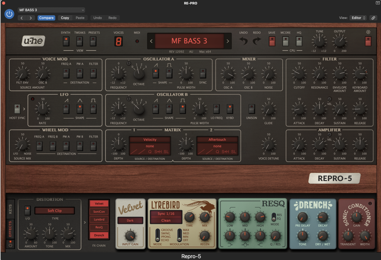381x260 pixels.
Task: Click the plugin power bypass button
Action: pyautogui.click(x=9, y=14)
